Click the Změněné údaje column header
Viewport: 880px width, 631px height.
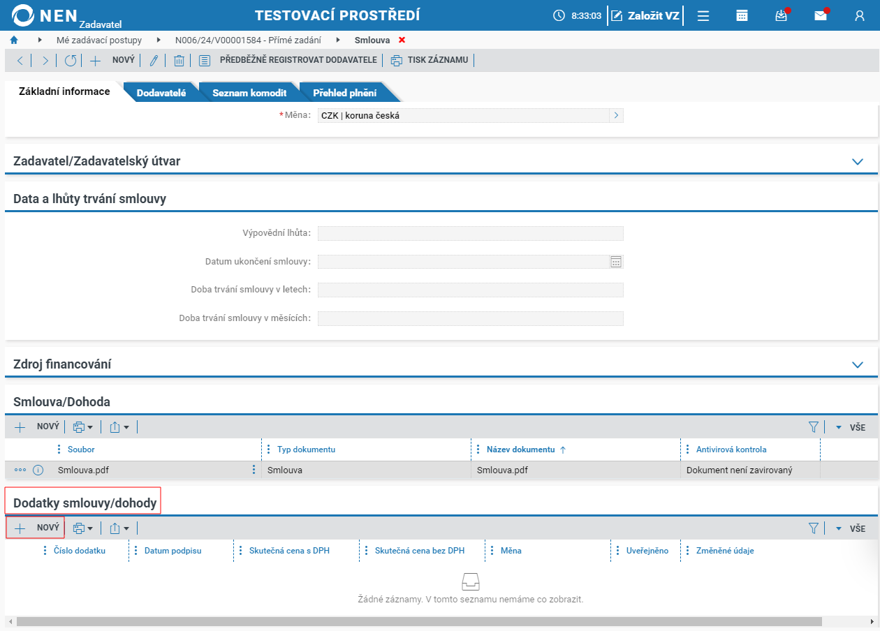725,551
